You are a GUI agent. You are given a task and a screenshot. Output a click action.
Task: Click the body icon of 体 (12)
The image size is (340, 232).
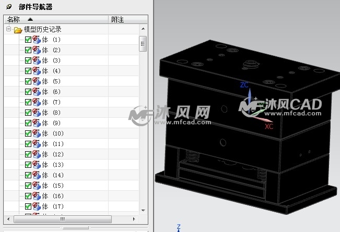click(37, 154)
